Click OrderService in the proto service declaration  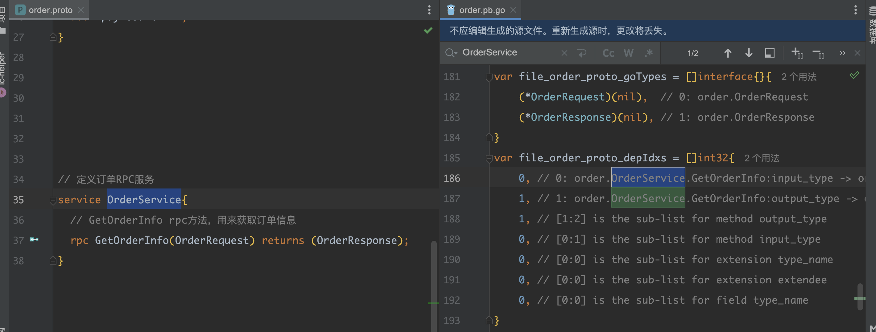click(144, 199)
